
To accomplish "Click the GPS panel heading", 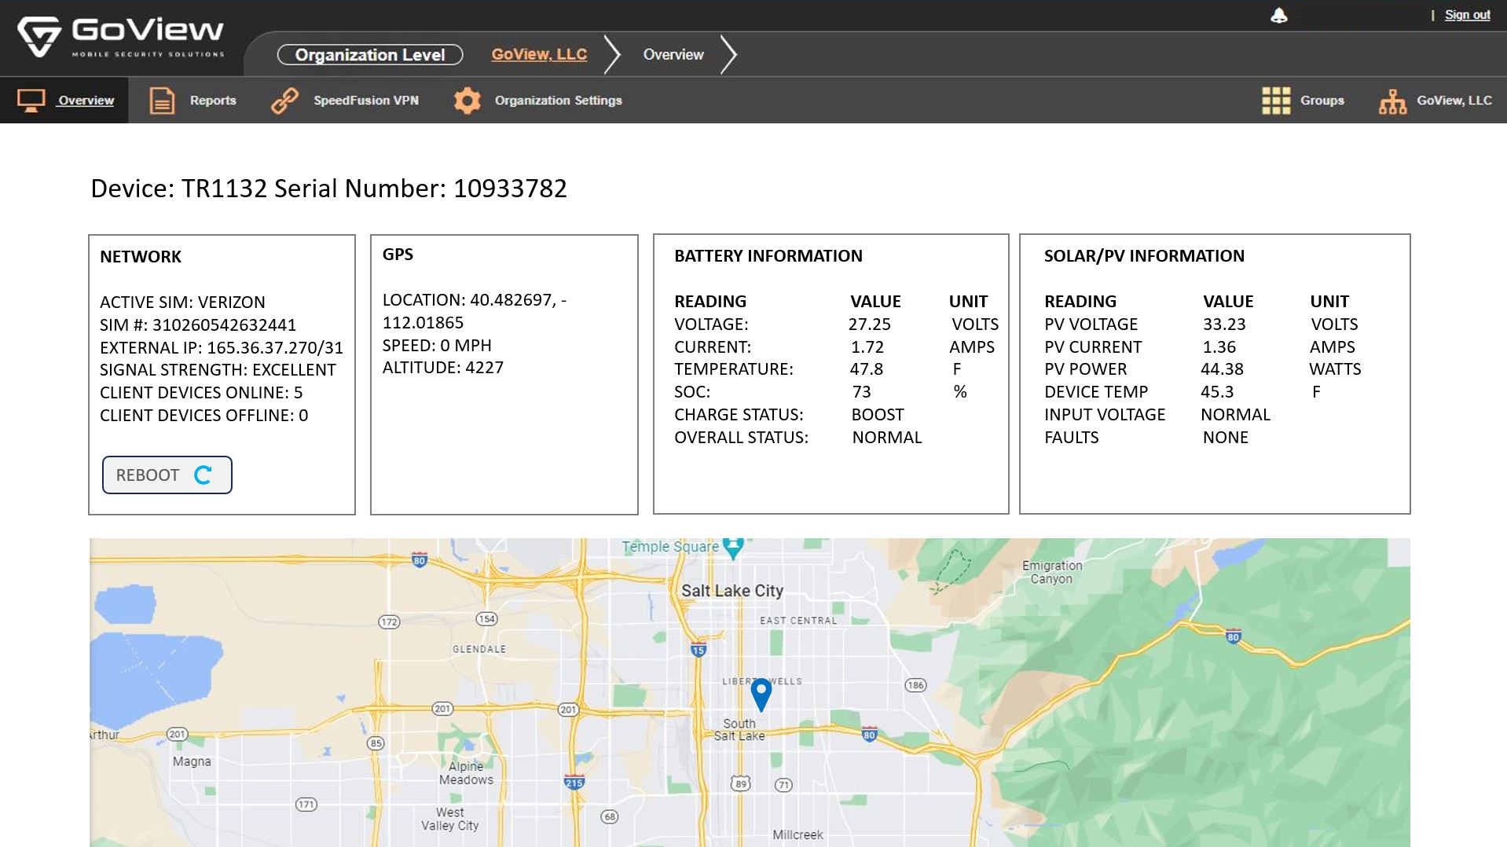I will coord(398,255).
